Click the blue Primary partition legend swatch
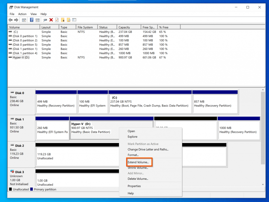This screenshot has height=202, width=269. pyautogui.click(x=32, y=189)
